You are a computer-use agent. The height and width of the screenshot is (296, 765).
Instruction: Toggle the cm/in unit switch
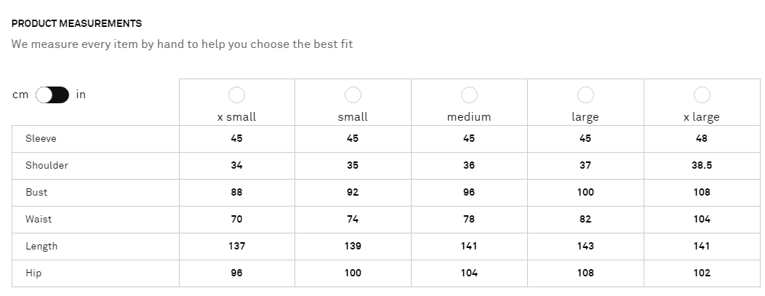[x=52, y=95]
